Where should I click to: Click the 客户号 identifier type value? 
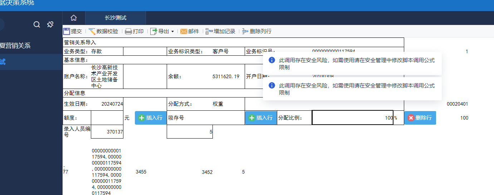pos(220,51)
